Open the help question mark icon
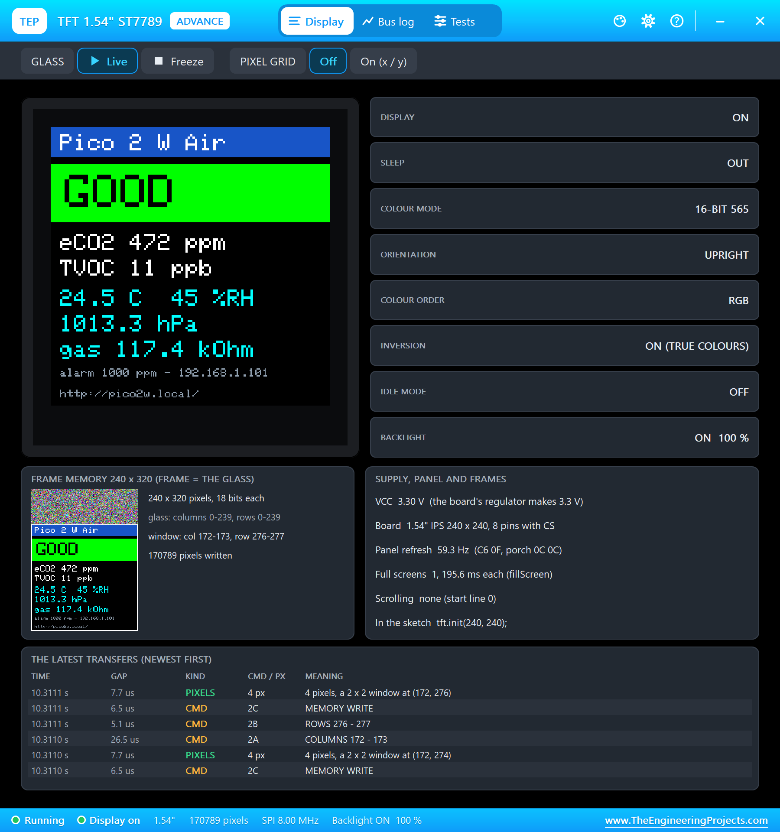Screen dimensions: 780x832 [x=677, y=21]
